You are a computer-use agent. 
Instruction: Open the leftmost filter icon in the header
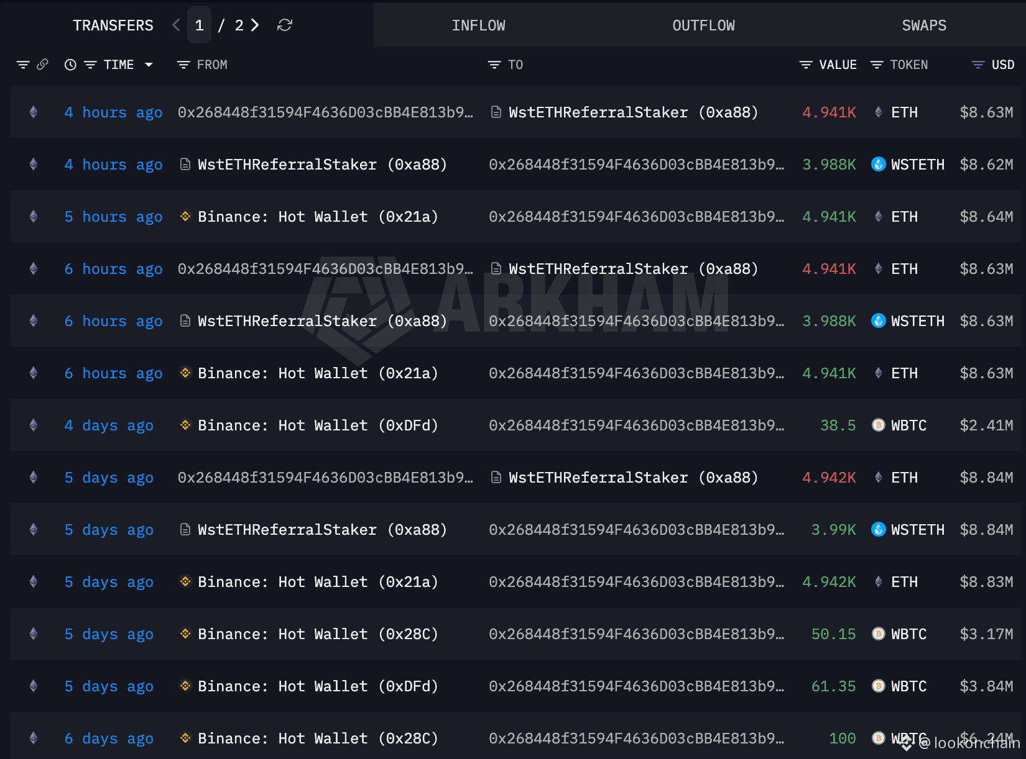23,65
